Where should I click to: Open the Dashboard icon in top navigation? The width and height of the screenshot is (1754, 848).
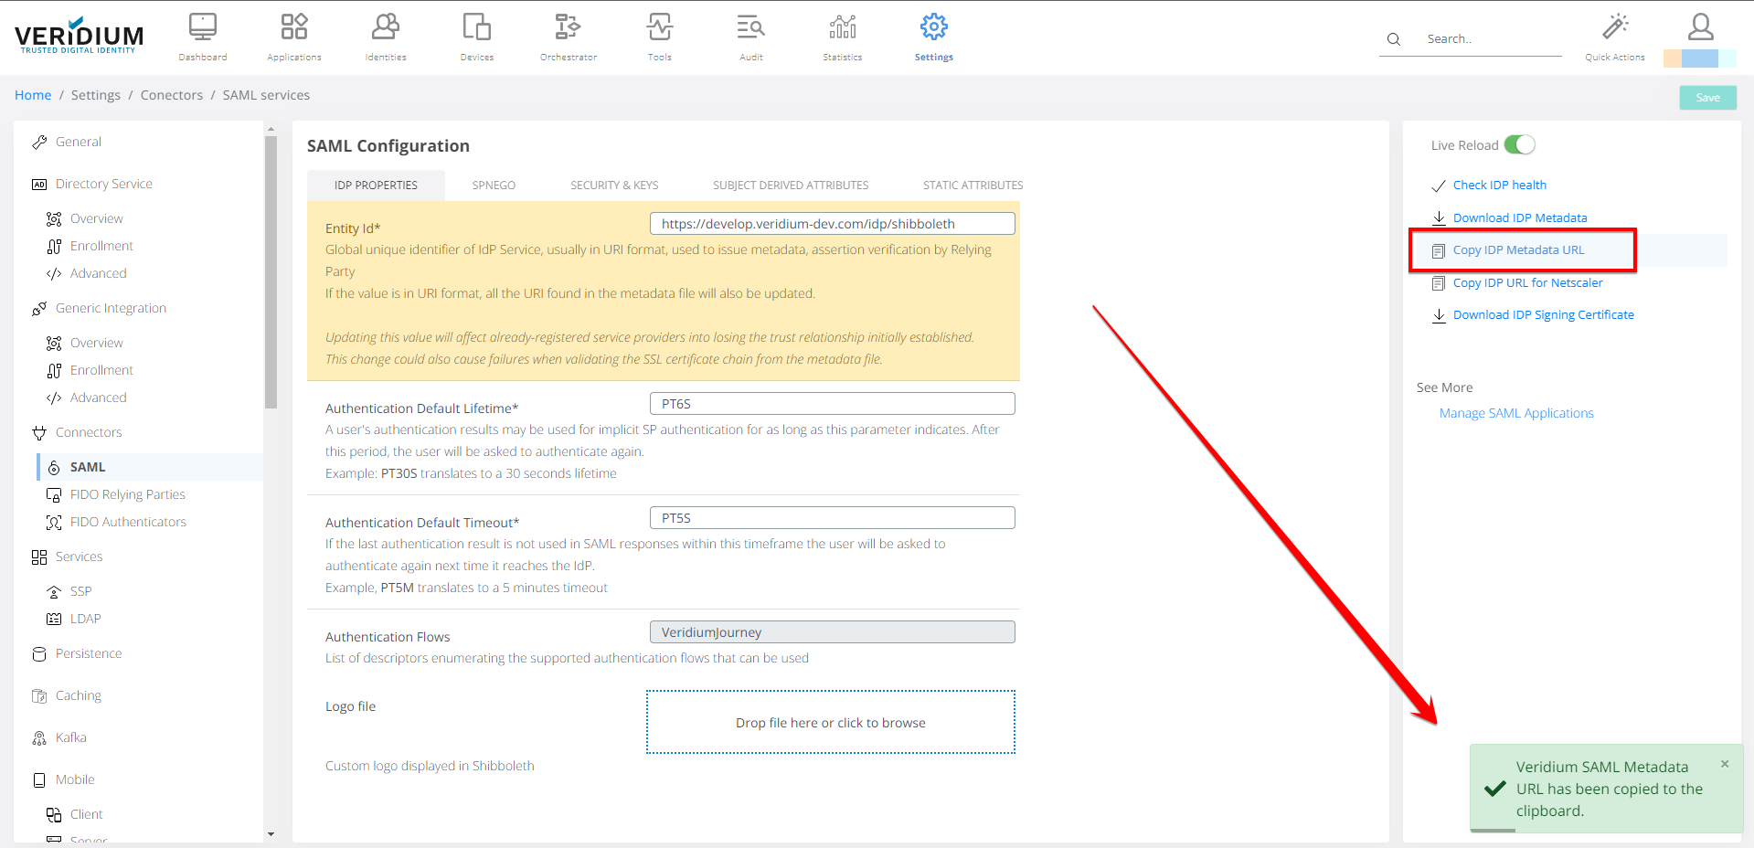tap(202, 27)
